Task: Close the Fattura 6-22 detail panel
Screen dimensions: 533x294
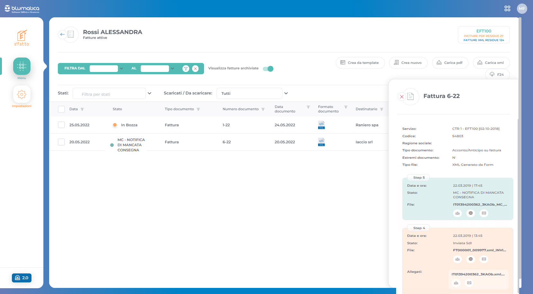Action: coord(402,96)
